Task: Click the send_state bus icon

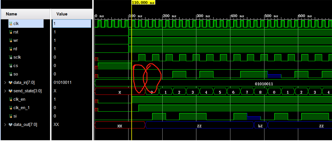Action: pyautogui.click(x=11, y=91)
